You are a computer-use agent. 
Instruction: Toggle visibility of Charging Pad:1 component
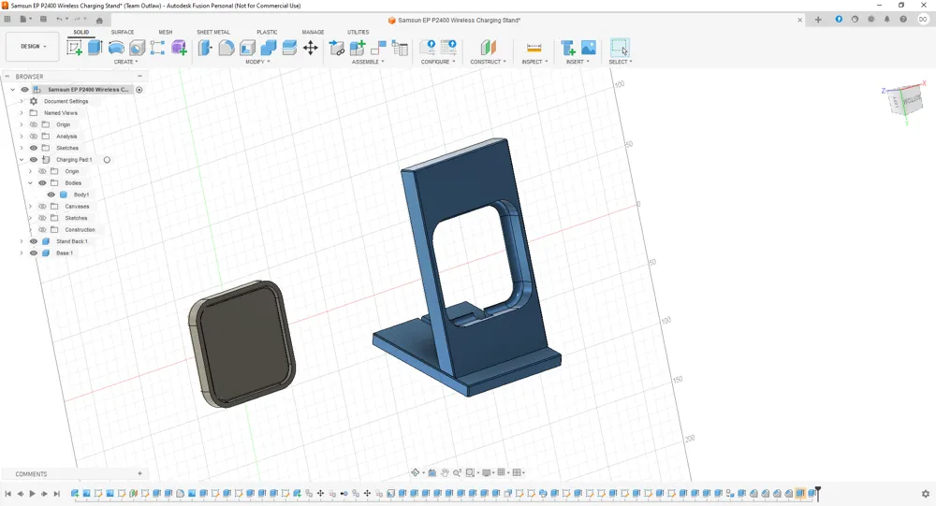34,159
